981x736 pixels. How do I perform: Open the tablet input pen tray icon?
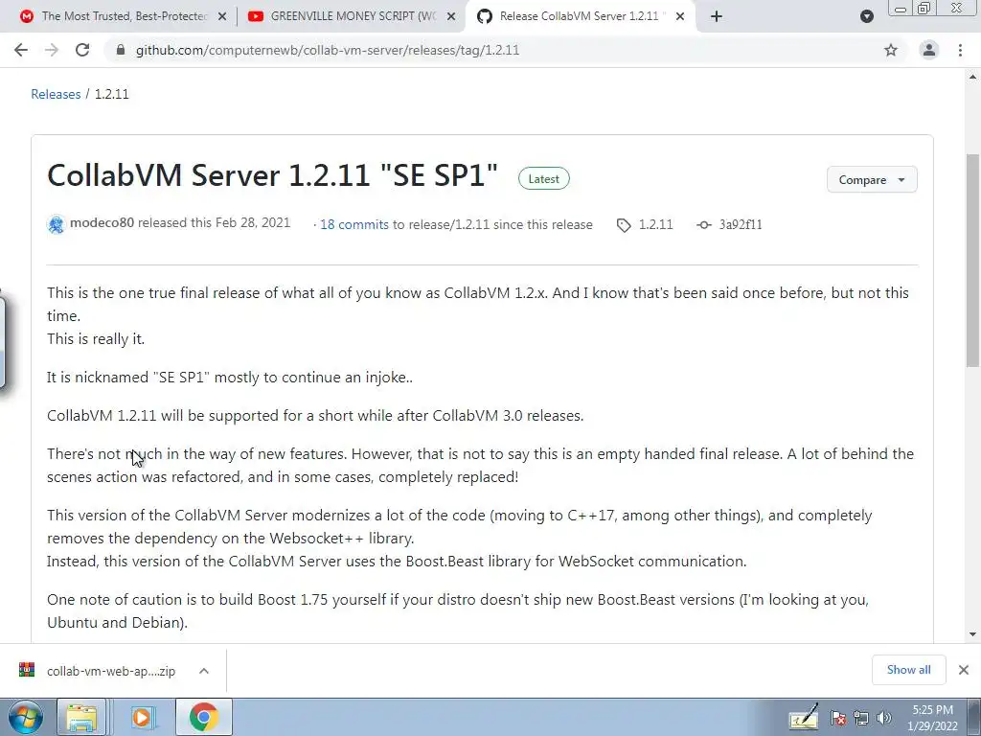pyautogui.click(x=804, y=717)
